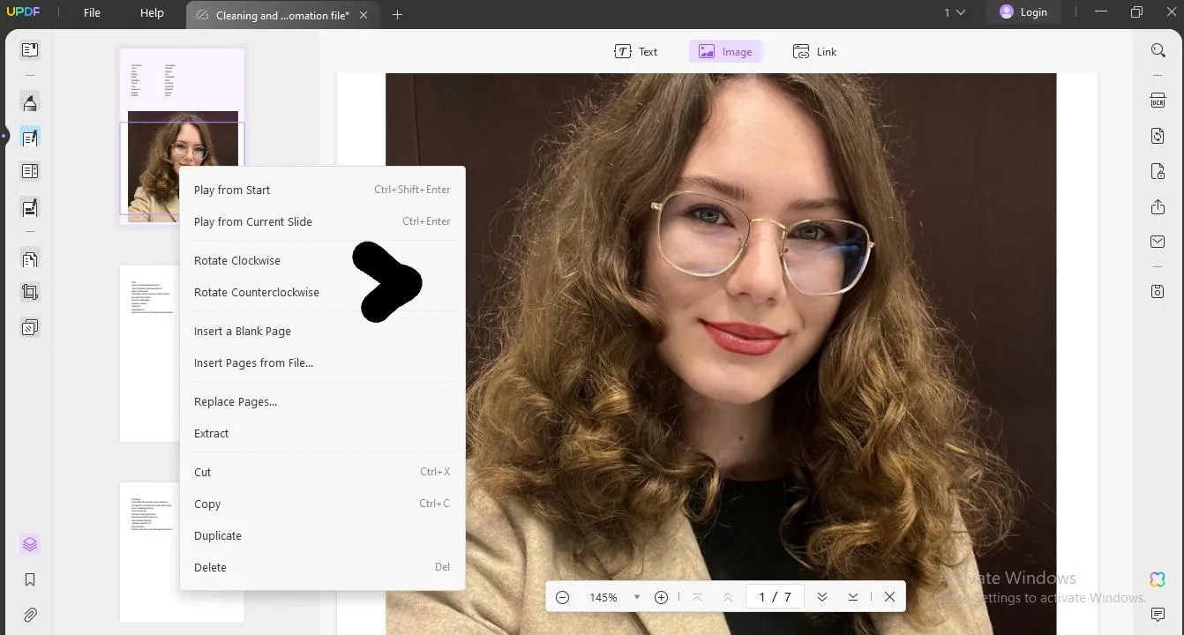This screenshot has height=635, width=1184.
Task: Click the Share file icon
Action: pos(1158,206)
